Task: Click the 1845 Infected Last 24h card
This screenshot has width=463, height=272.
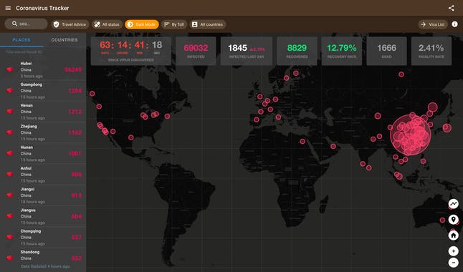Action: [247, 51]
